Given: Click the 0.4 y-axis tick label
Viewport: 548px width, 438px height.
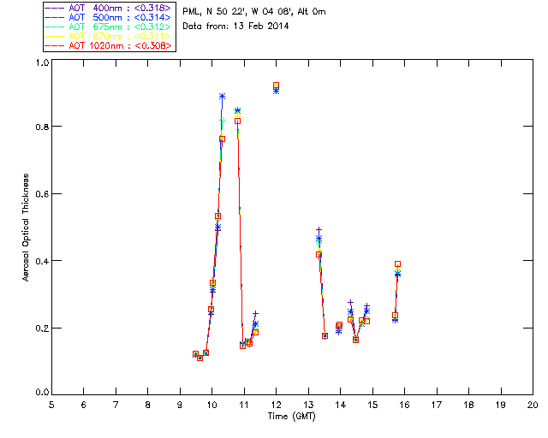Looking at the screenshot, I should (42, 261).
